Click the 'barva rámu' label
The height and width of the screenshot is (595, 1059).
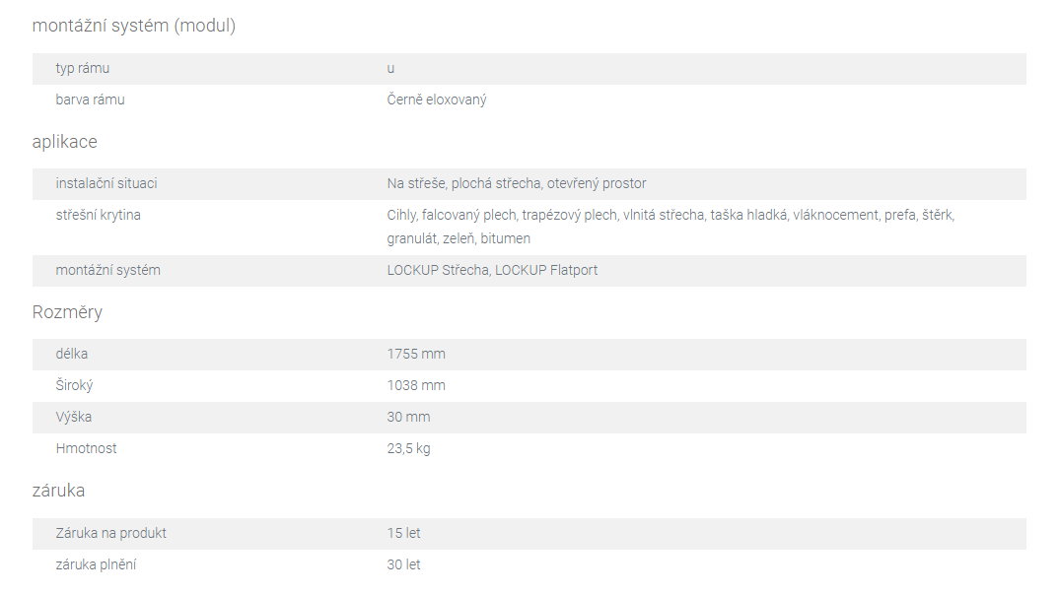[90, 99]
